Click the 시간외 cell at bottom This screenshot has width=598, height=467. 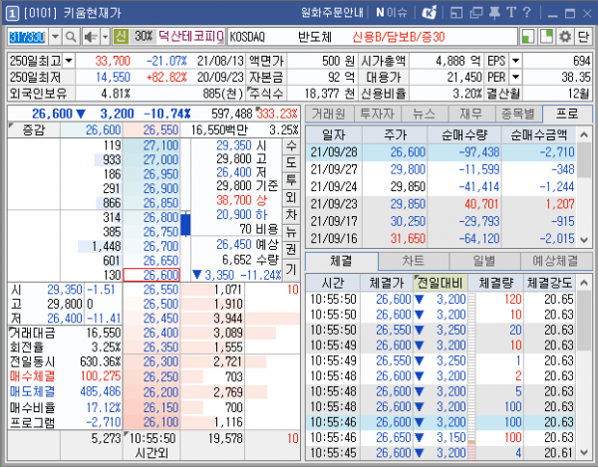click(151, 453)
